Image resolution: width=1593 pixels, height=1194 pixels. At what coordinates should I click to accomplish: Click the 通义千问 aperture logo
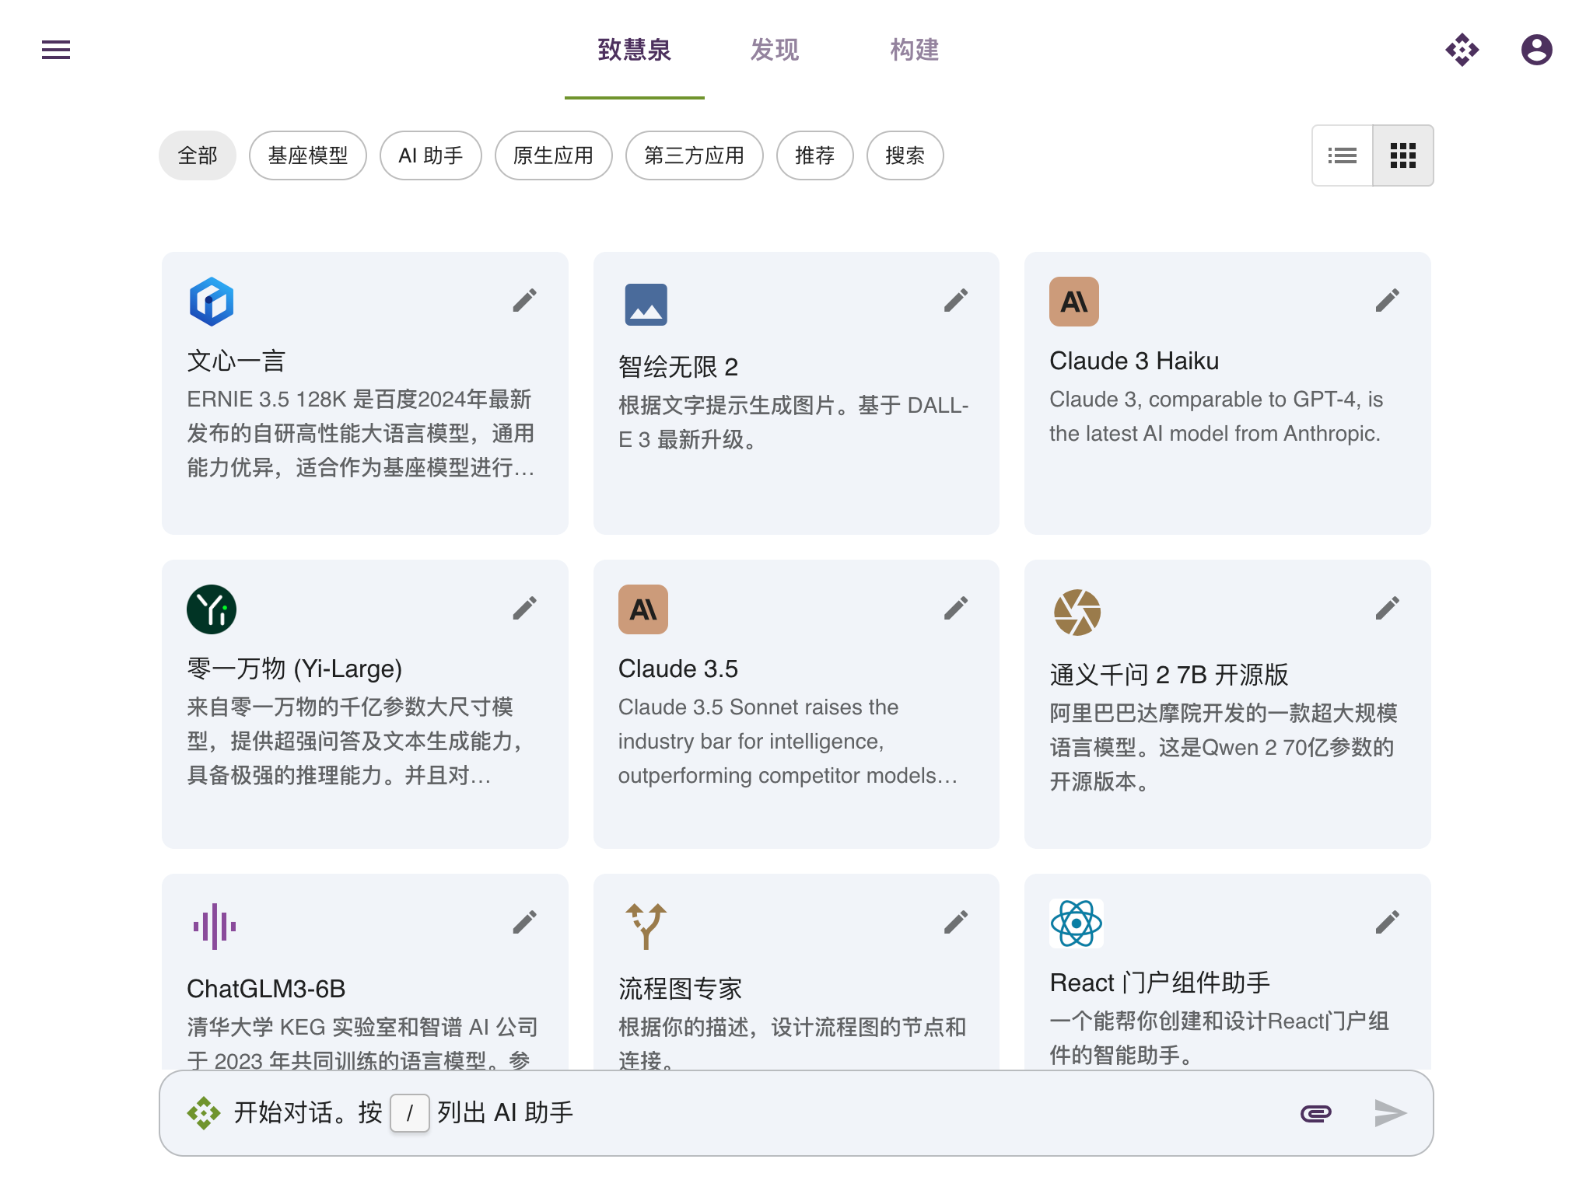tap(1077, 613)
